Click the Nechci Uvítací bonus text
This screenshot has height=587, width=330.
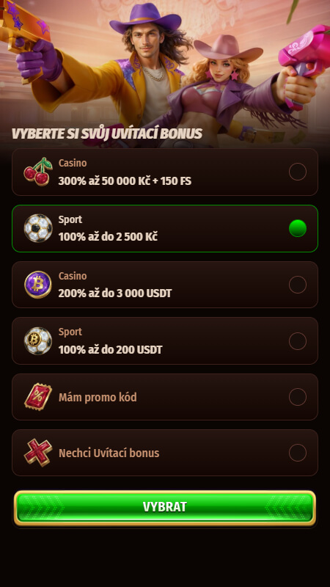tap(109, 453)
